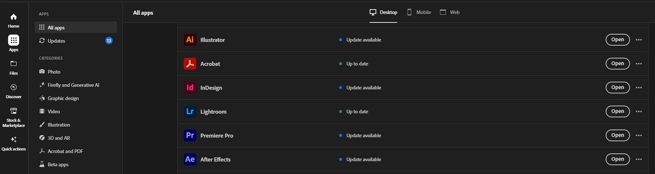Click the Lightroom app name

[214, 112]
